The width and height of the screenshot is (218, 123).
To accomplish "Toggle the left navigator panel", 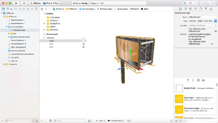I will pos(203,3).
